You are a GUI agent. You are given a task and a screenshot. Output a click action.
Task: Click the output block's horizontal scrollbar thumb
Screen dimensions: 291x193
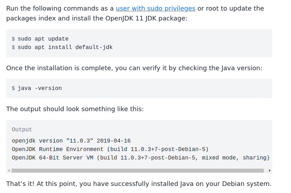point(137,171)
